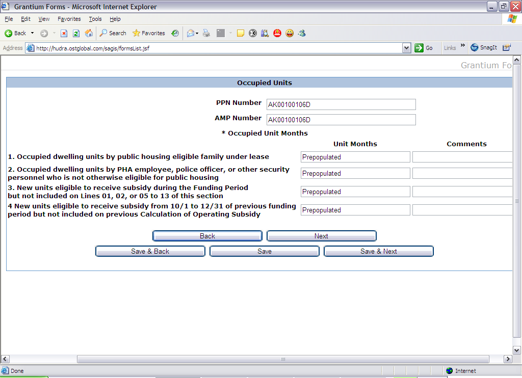
Task: Open the Edit menu
Action: click(x=25, y=19)
